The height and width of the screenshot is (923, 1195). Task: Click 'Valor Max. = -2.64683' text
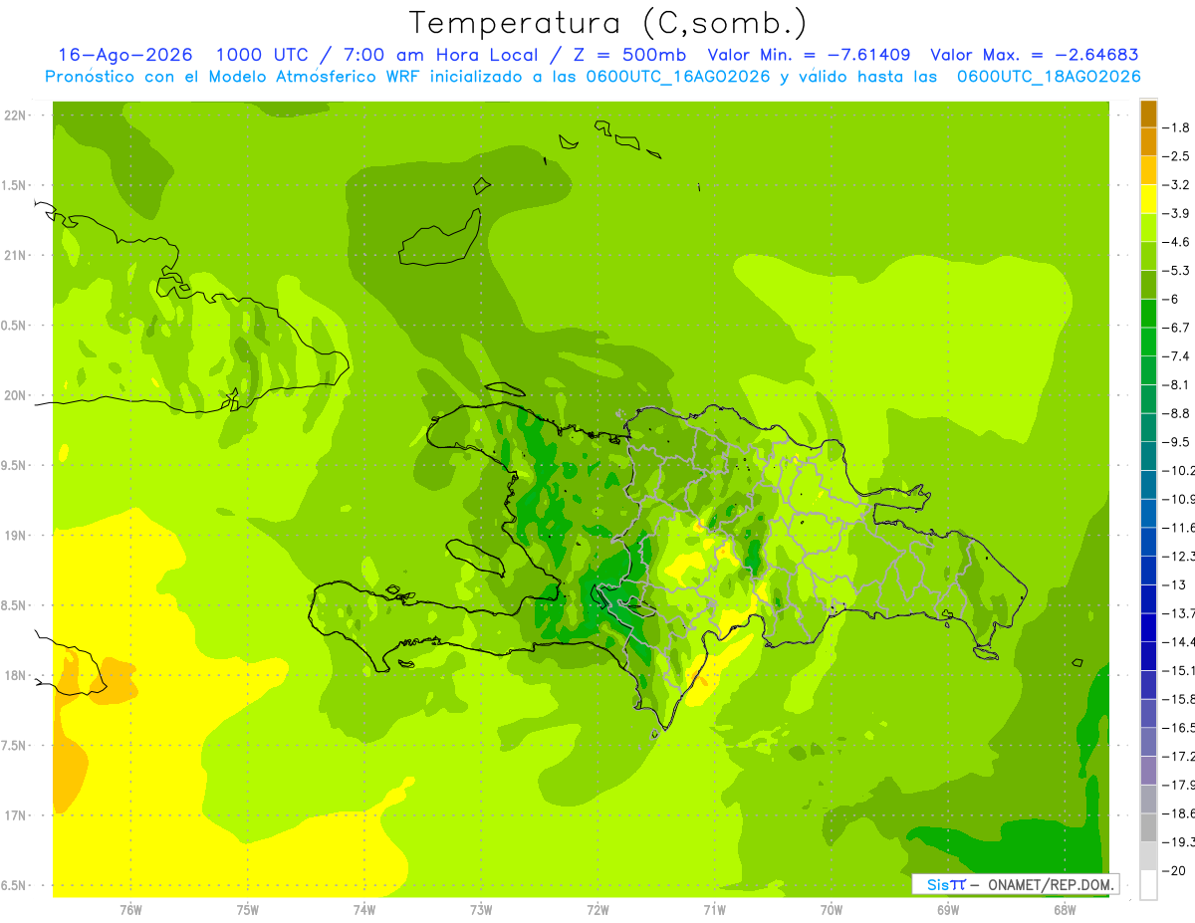tap(1035, 56)
